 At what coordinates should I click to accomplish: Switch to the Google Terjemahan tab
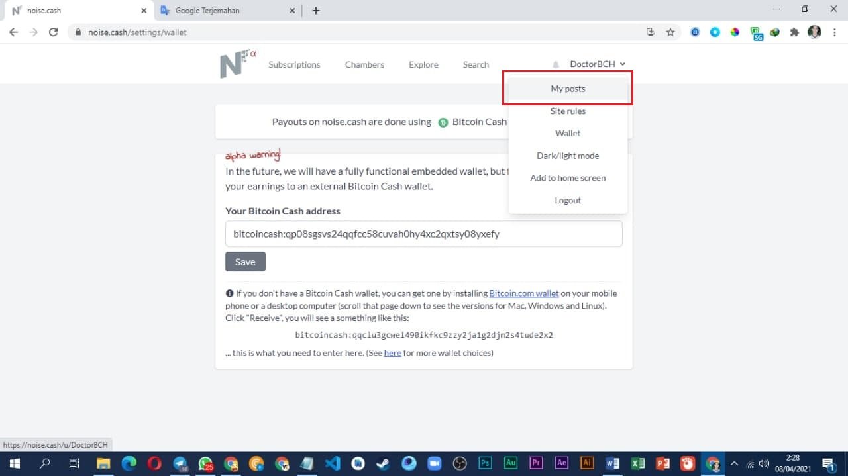point(226,11)
